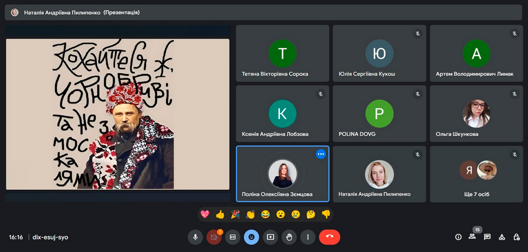Open host controls lock icon
The height and width of the screenshot is (252, 528).
click(516, 237)
